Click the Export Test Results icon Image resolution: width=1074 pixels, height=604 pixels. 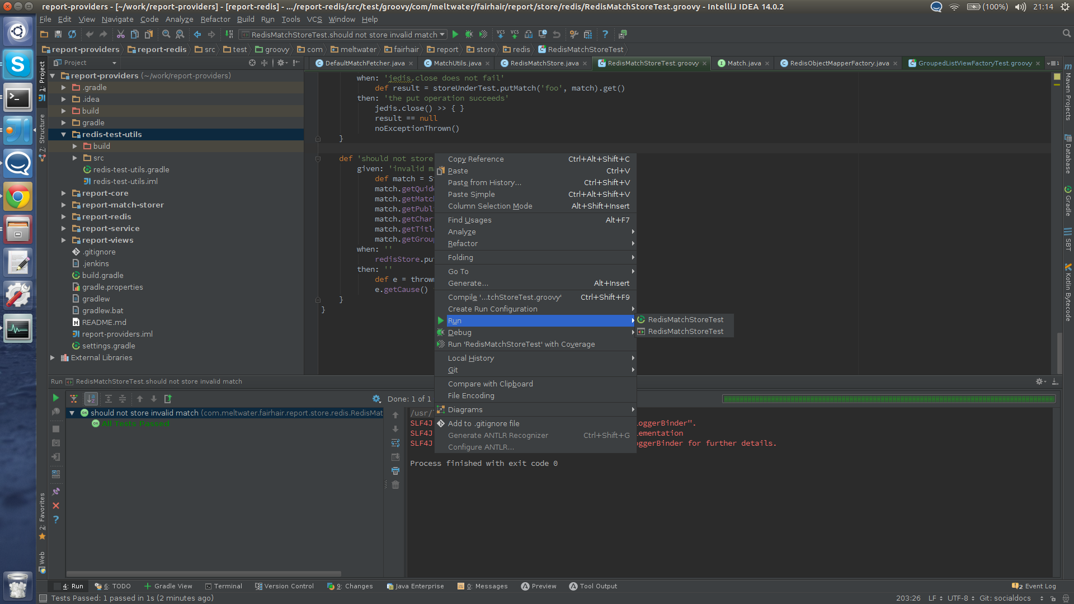coord(168,399)
